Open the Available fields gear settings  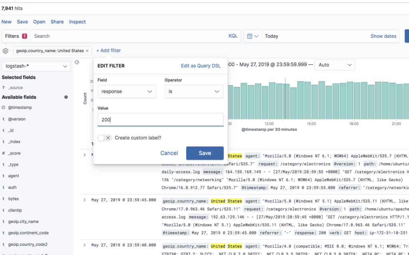66,97
